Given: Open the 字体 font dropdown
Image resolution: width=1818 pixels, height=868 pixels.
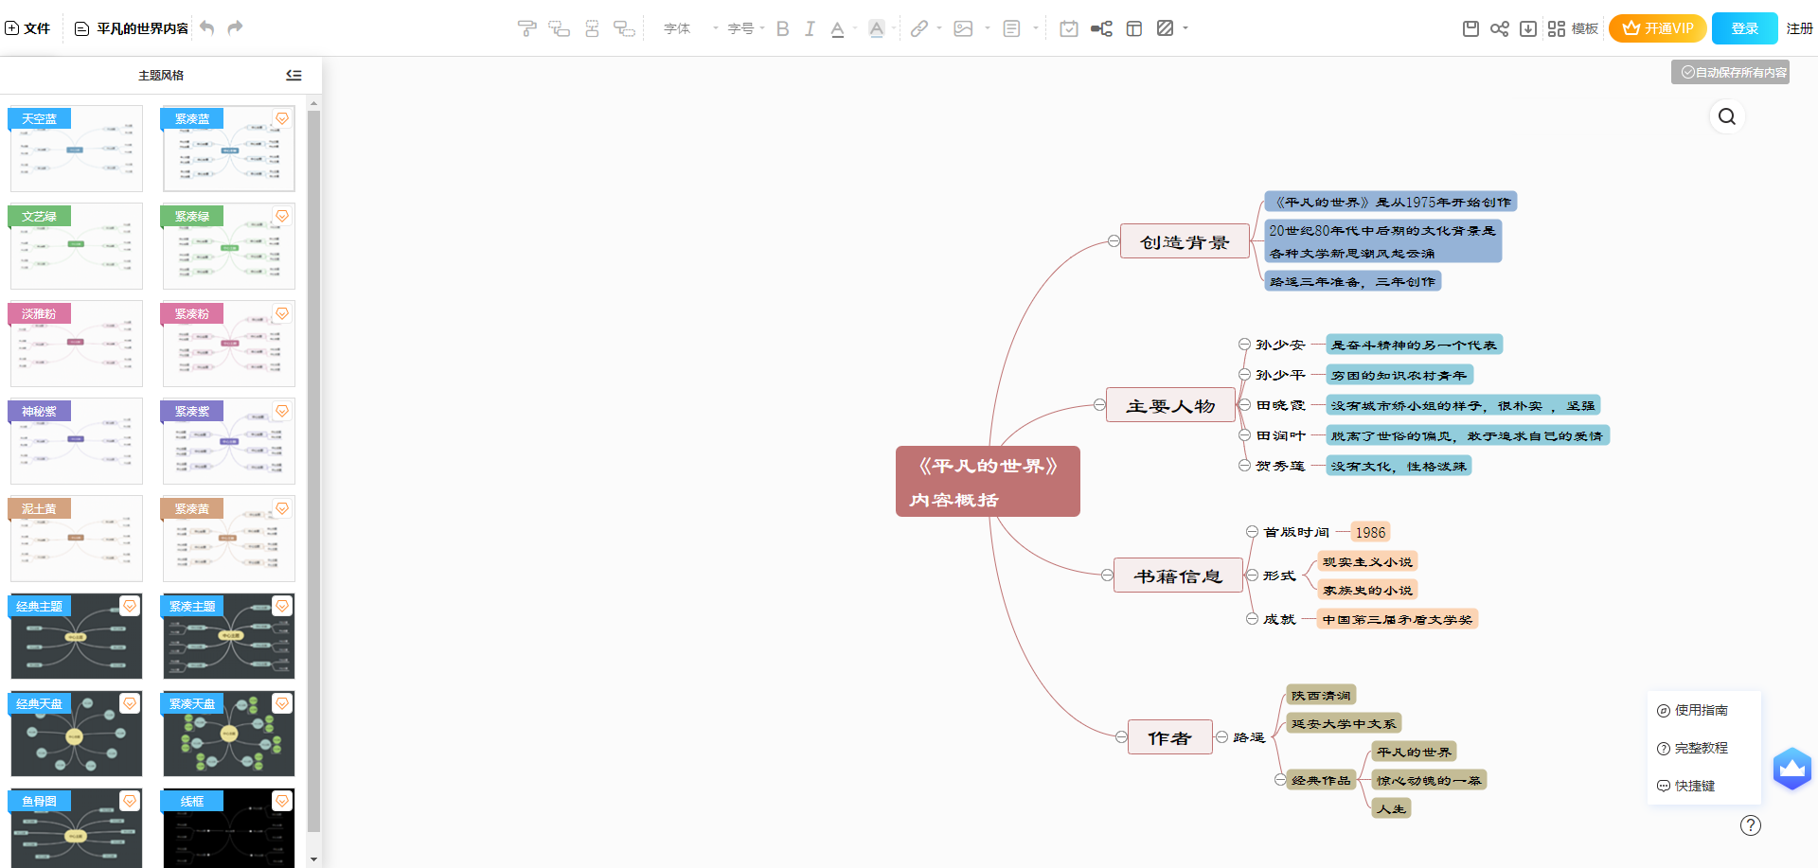Looking at the screenshot, I should (x=690, y=28).
